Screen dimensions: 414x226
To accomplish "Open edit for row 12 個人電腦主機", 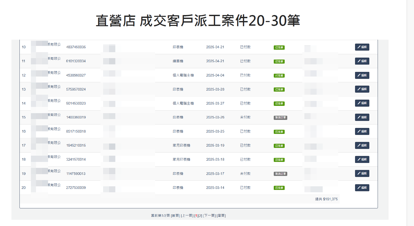I will pyautogui.click(x=362, y=75).
